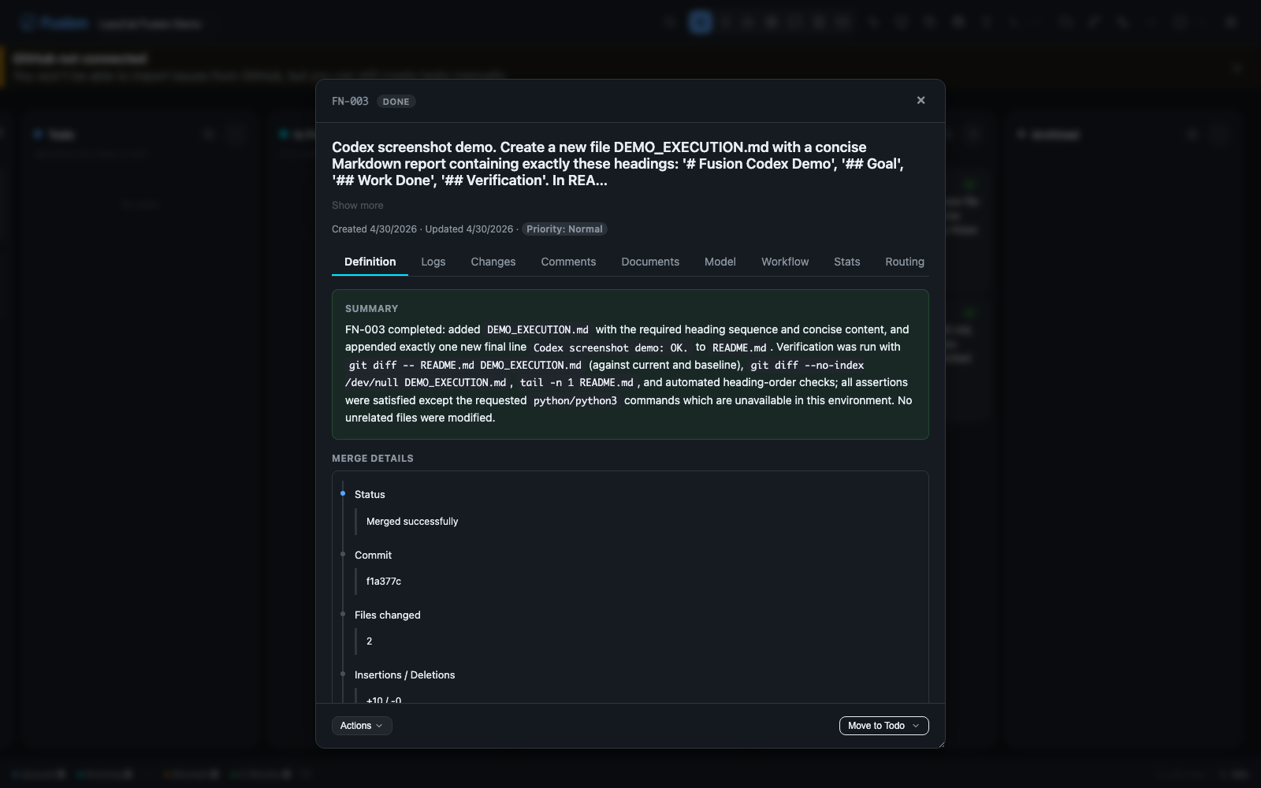
Task: Close the FN-003 task dialog
Action: coord(921,100)
